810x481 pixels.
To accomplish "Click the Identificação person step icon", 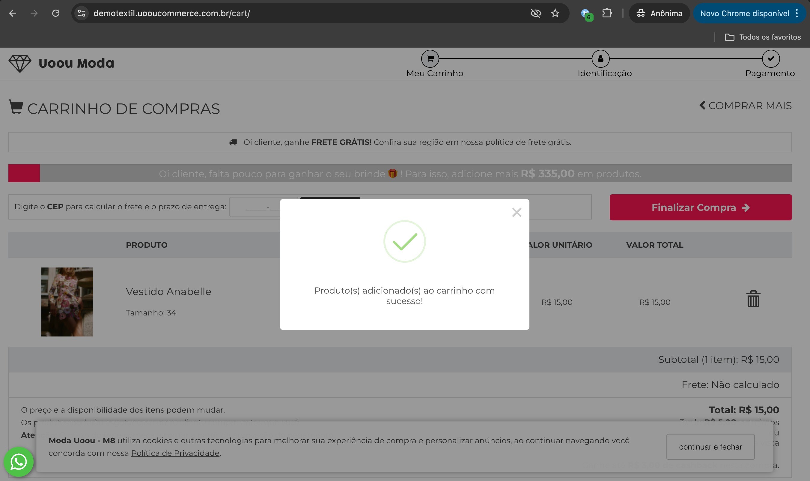I will pyautogui.click(x=600, y=59).
